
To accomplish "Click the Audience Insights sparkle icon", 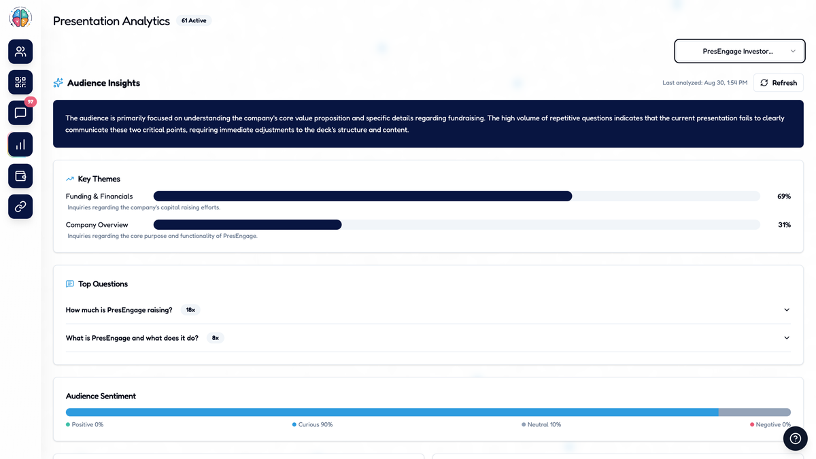I will pos(58,83).
